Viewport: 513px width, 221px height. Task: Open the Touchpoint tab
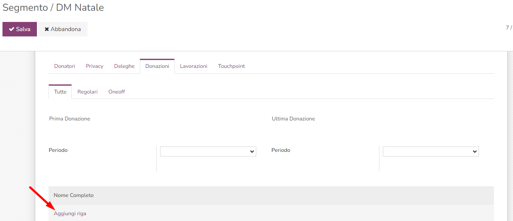click(231, 66)
